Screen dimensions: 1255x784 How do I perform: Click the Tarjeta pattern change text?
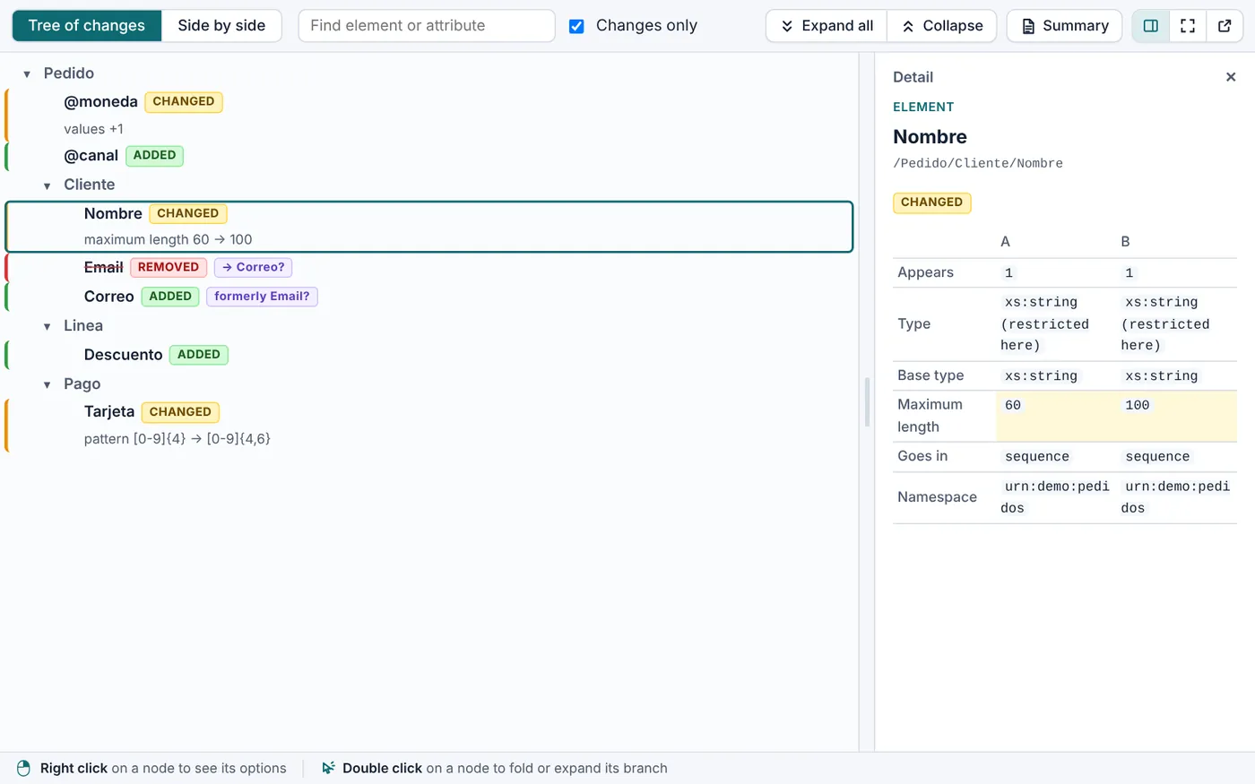point(177,439)
